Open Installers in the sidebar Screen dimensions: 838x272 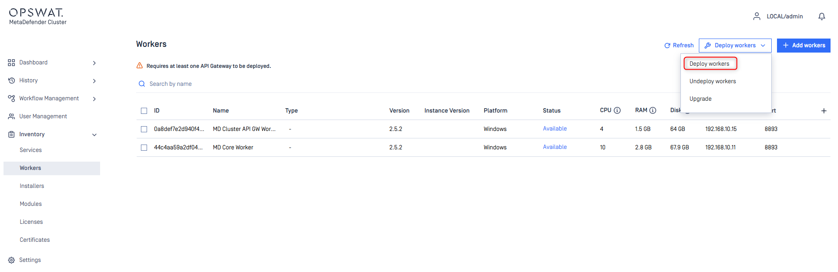[32, 186]
